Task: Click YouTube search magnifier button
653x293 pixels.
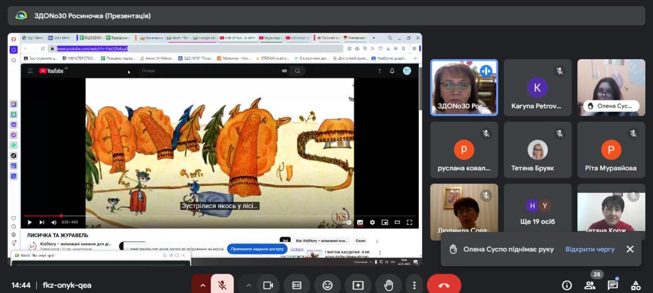Action: (x=297, y=71)
